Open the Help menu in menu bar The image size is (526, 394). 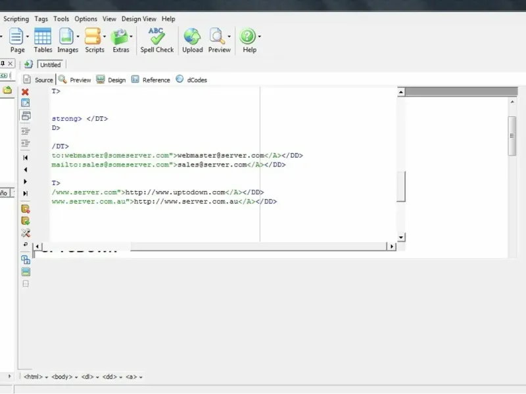tap(168, 19)
